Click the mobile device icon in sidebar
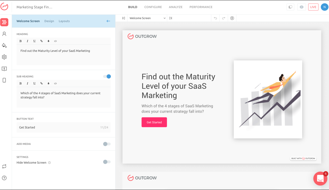 4,80
